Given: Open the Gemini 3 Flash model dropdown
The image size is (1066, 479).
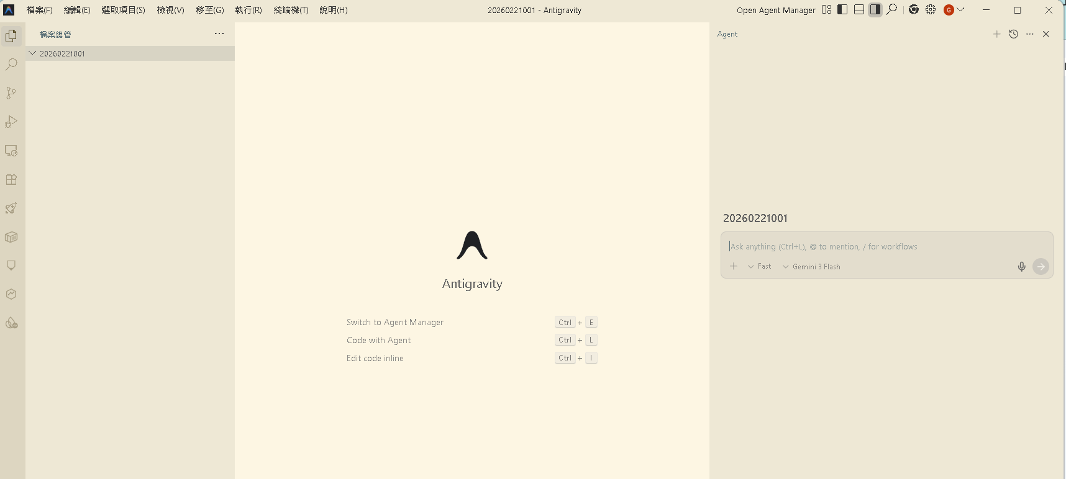Looking at the screenshot, I should point(811,266).
